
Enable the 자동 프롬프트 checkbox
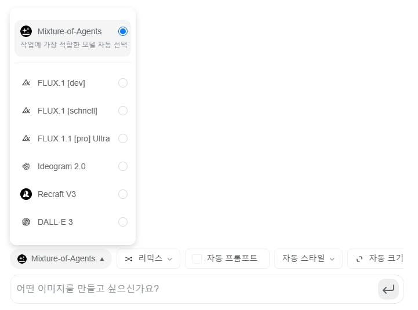pos(197,259)
